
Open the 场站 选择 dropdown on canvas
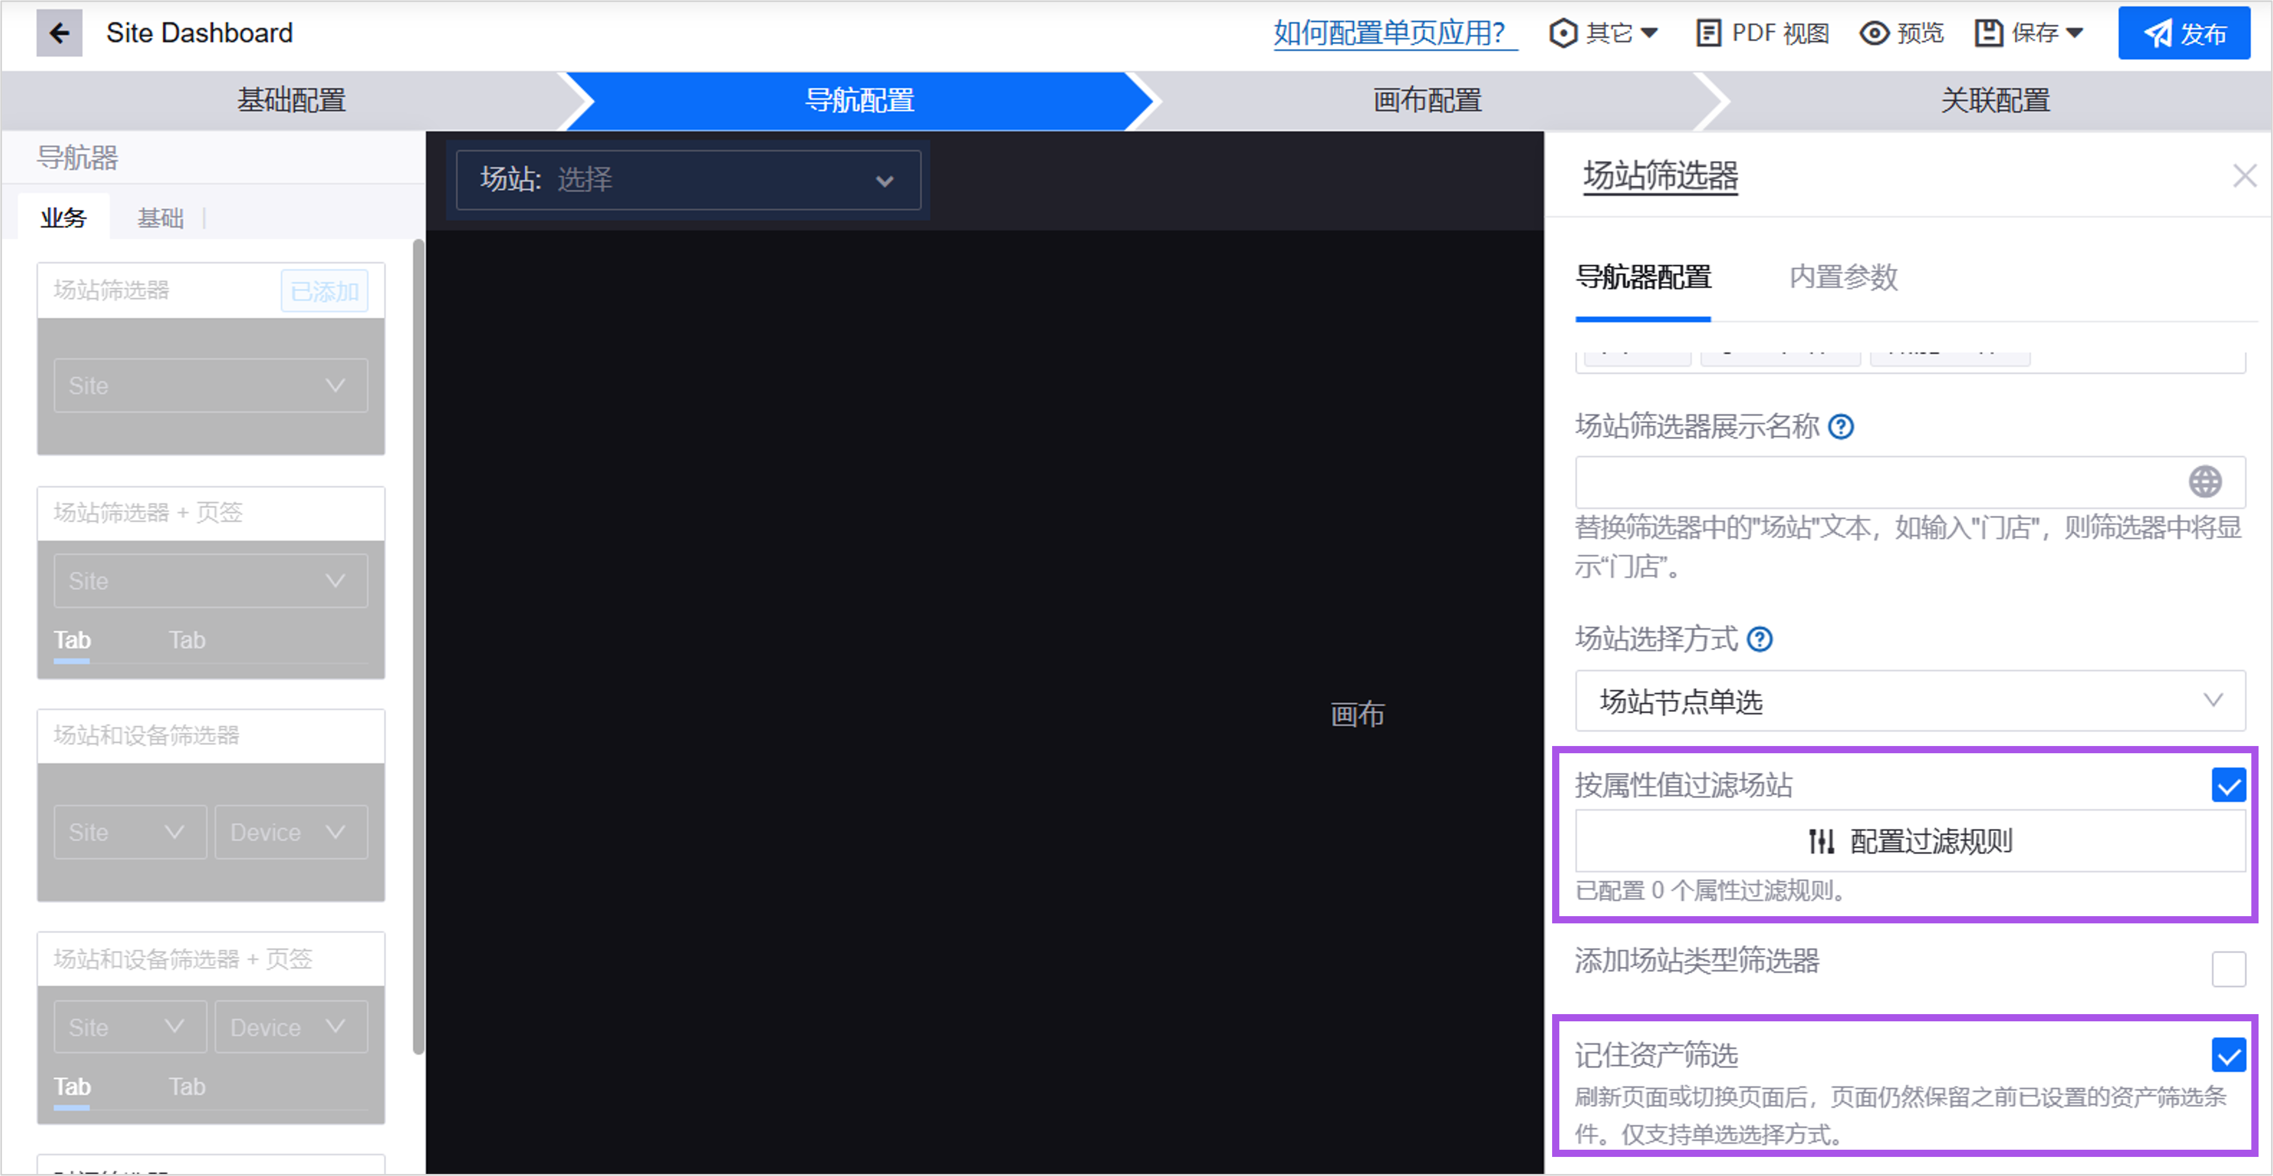coord(688,180)
